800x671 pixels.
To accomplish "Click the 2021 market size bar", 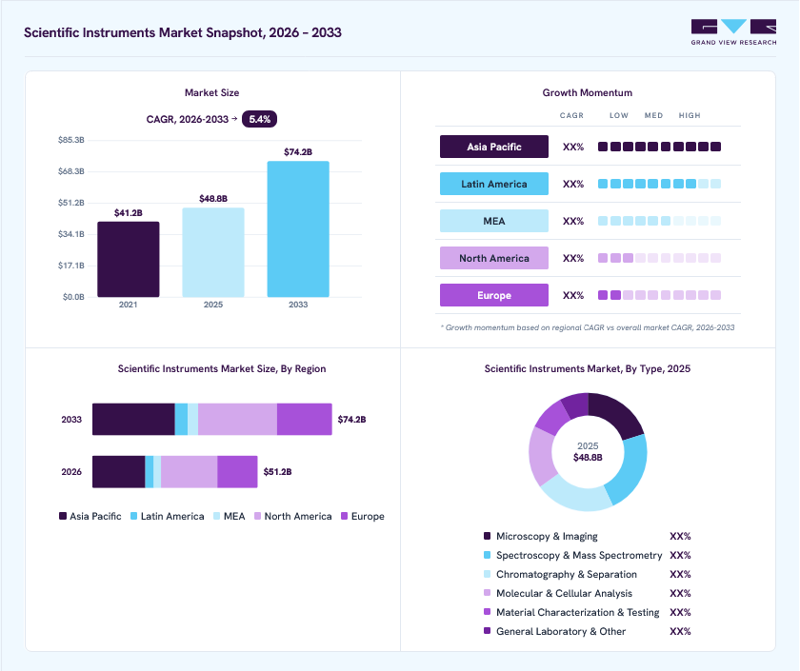I will click(x=128, y=259).
